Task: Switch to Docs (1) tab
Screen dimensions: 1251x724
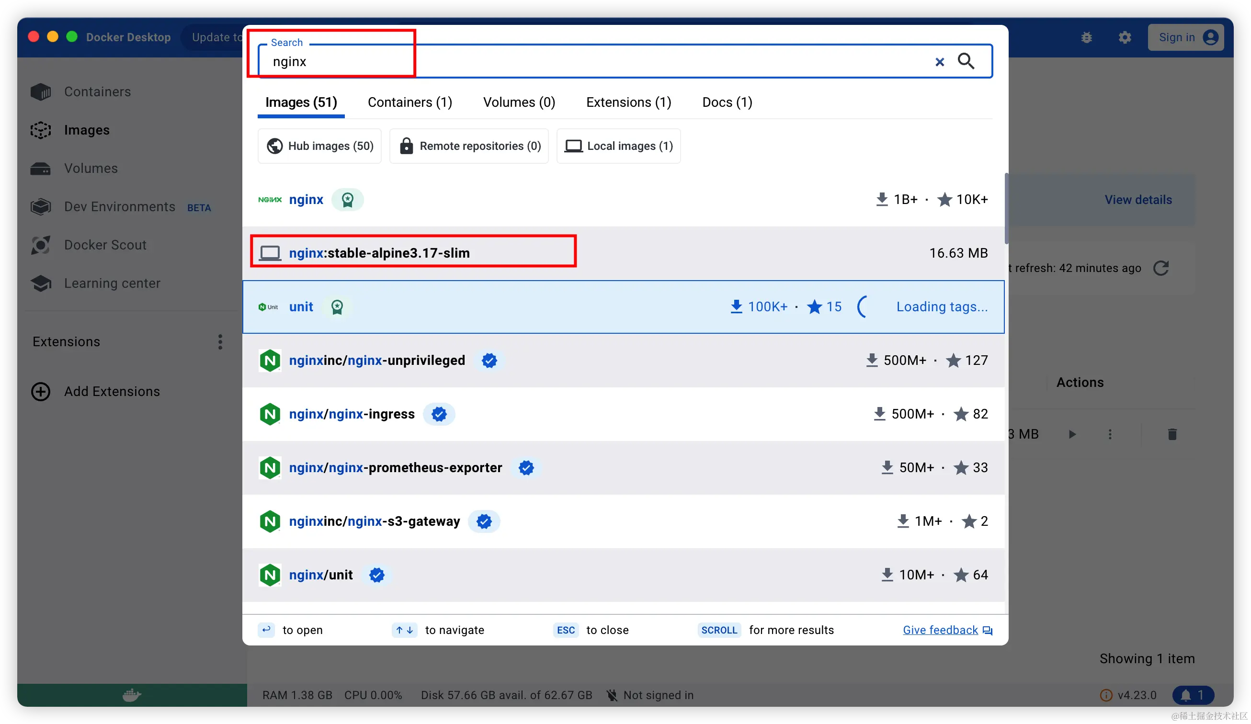Action: click(x=727, y=102)
